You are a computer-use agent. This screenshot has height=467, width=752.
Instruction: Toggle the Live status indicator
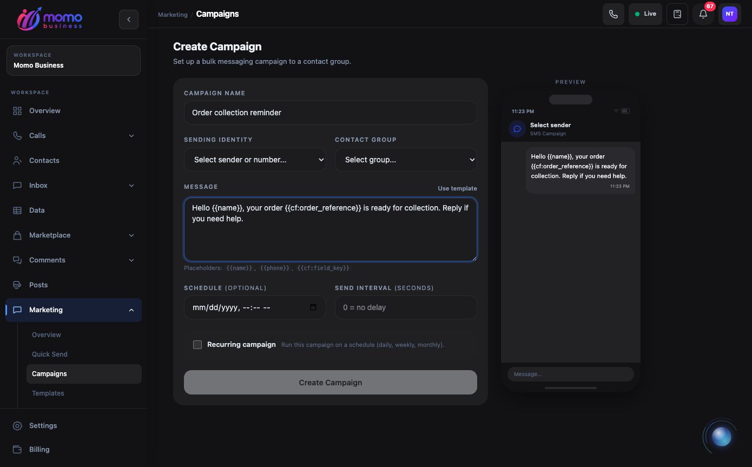click(x=645, y=14)
